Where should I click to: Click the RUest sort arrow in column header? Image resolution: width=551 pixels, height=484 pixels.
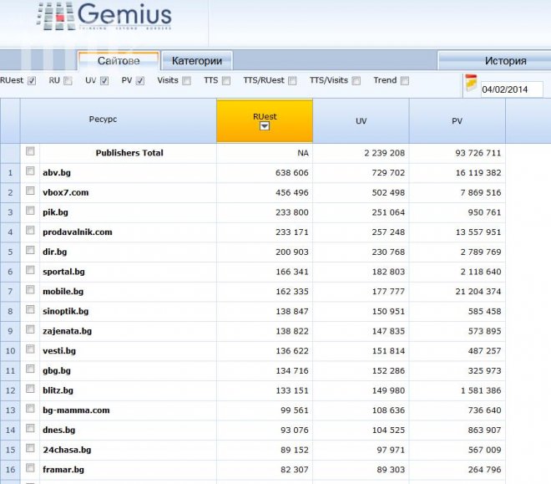[265, 126]
